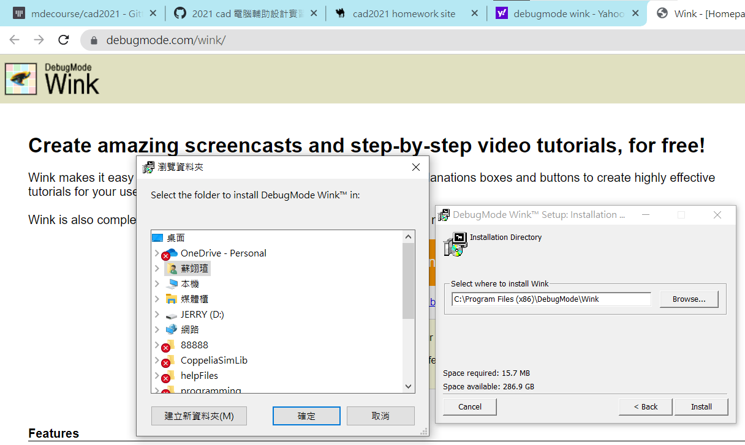Click the folder tree scrollbar up arrow
Viewport: 745px width, 445px height.
(409, 237)
